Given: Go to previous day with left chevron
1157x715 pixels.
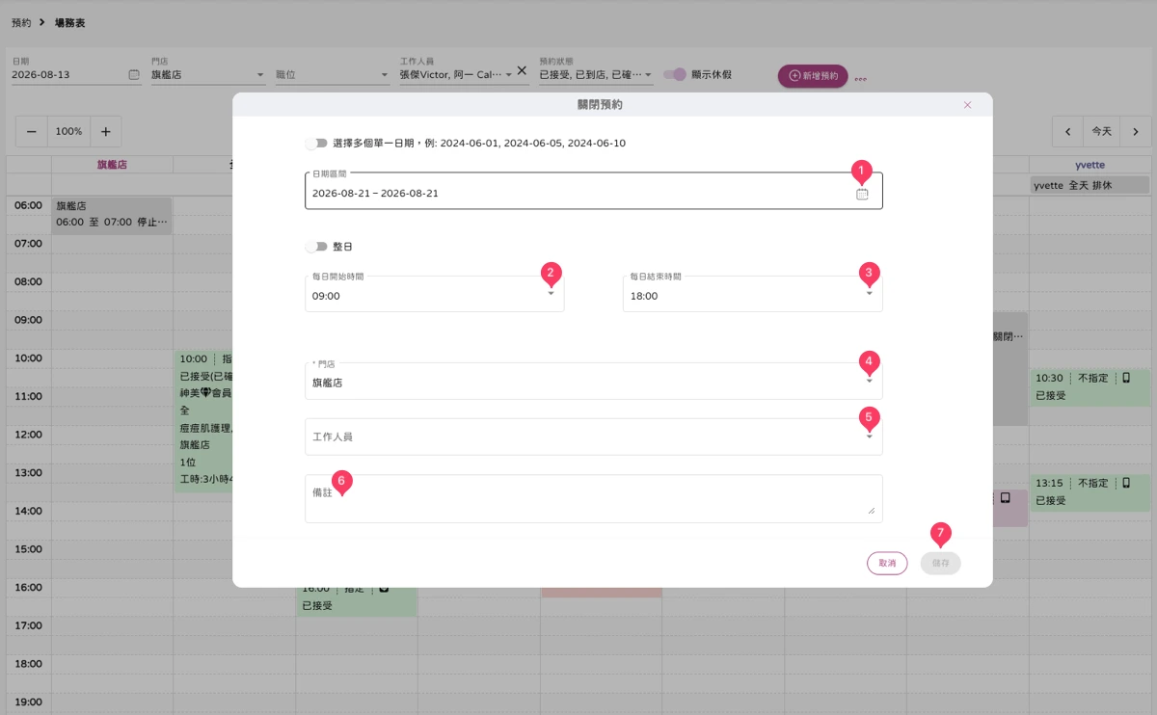Looking at the screenshot, I should (x=1068, y=131).
